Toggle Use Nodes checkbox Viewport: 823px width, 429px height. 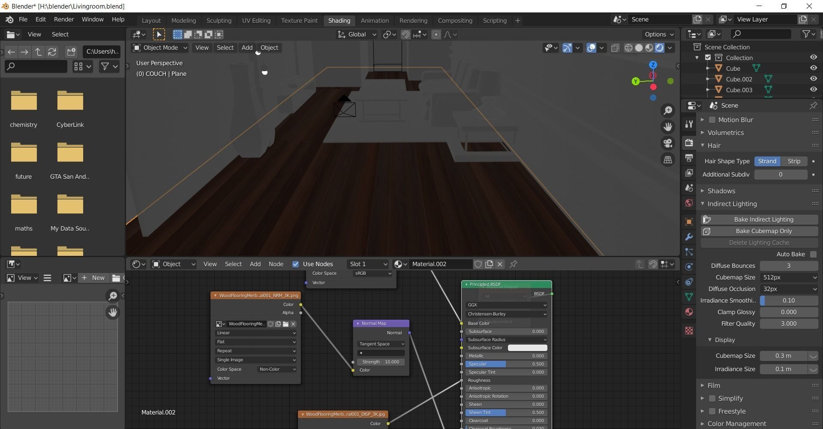(295, 264)
